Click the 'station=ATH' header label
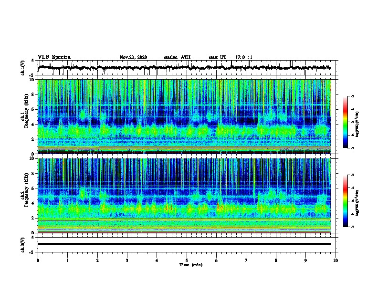378x292 pixels. (177, 57)
